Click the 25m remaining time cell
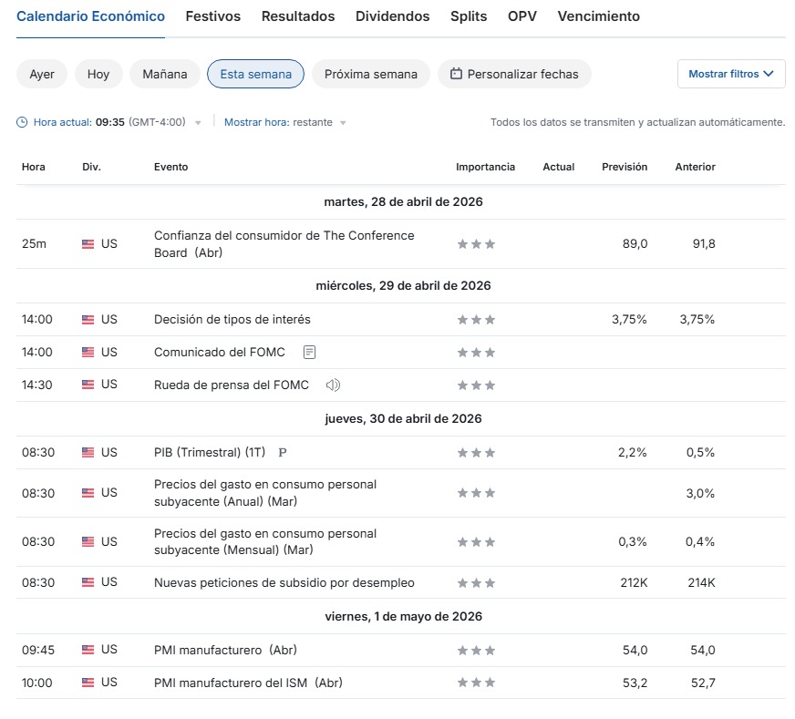Screen dimensions: 795x719 click(34, 243)
